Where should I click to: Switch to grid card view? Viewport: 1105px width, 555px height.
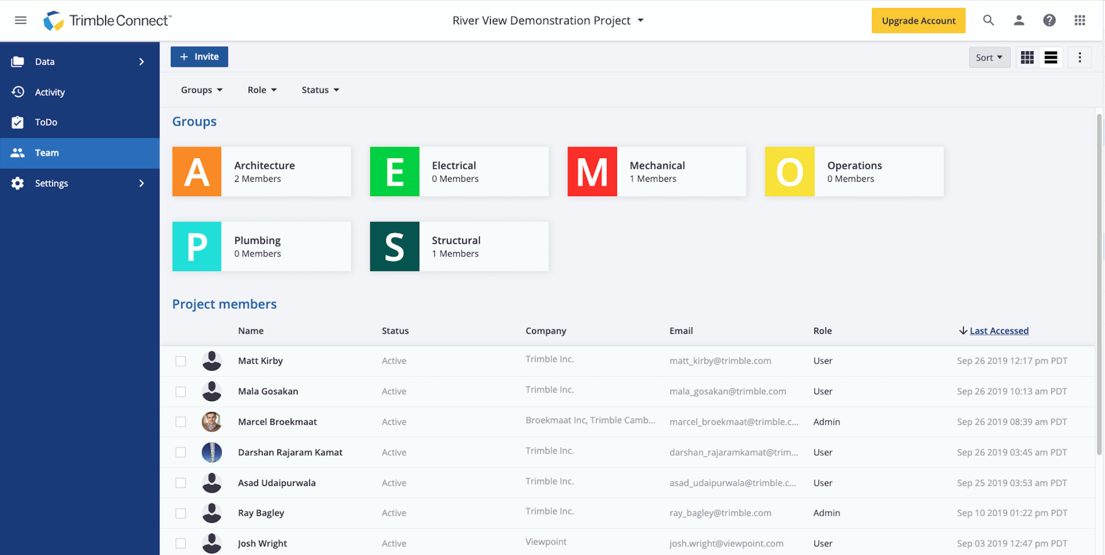coord(1027,58)
